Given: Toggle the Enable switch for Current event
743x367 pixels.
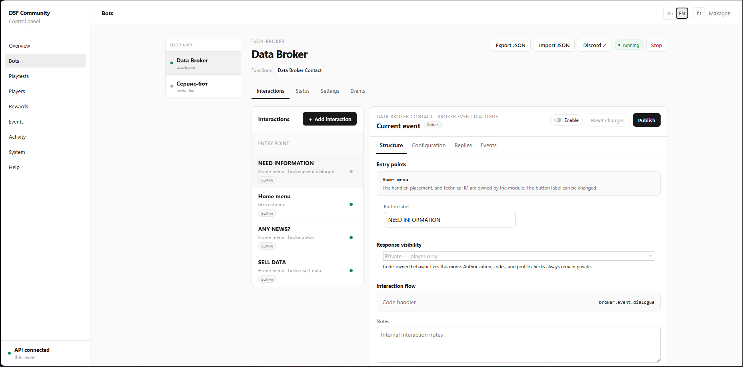Looking at the screenshot, I should [x=566, y=120].
